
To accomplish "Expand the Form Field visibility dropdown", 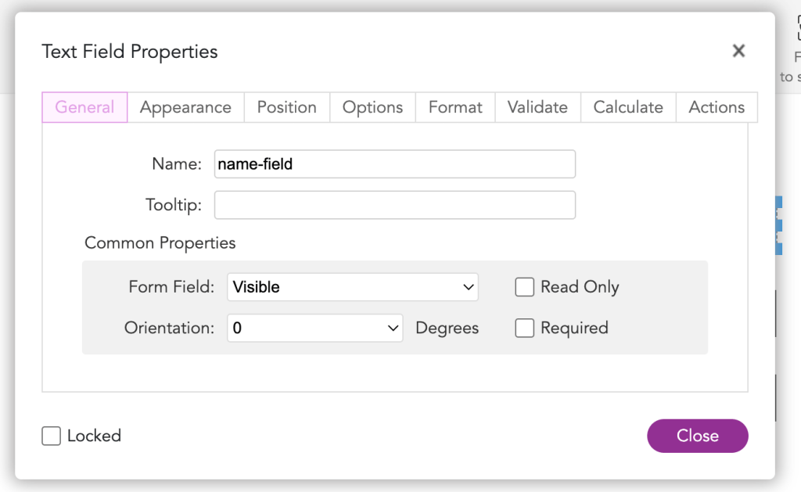I will (353, 287).
